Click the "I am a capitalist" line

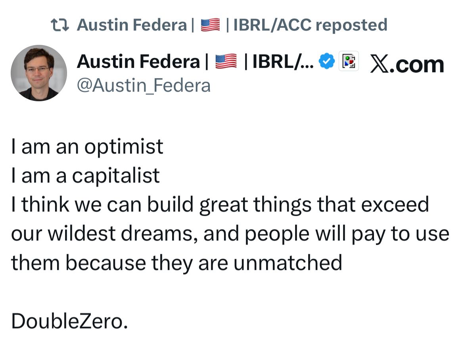[x=86, y=175]
